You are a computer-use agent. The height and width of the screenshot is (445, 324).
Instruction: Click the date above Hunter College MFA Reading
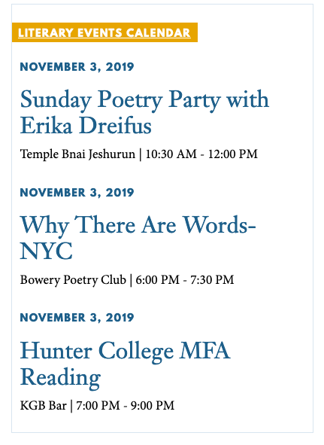tap(77, 318)
